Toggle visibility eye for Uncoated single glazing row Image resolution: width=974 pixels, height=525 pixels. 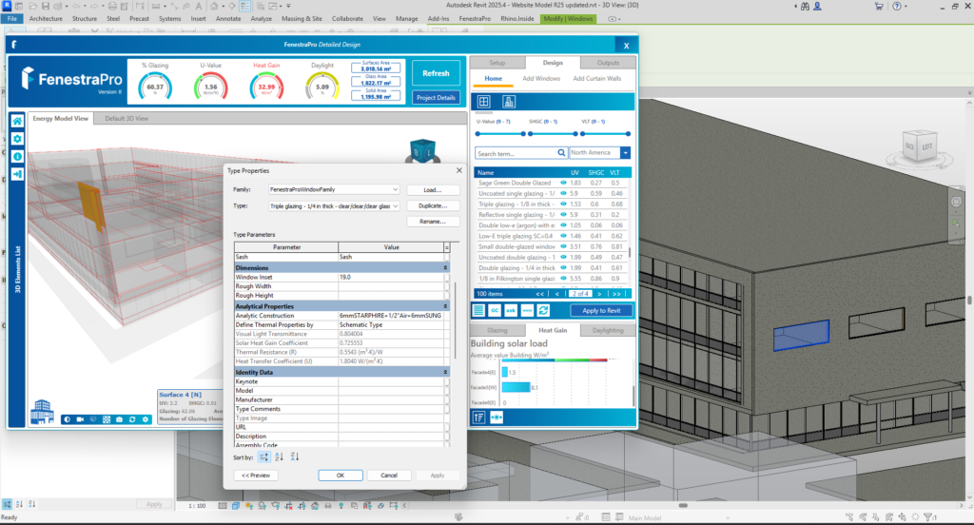[563, 193]
